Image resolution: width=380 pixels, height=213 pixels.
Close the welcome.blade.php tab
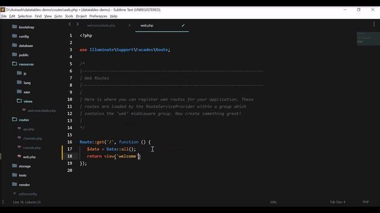[x=129, y=25]
